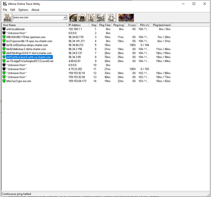The height and width of the screenshot is (197, 211).
Task: Click green shield for 159.153.92.94 row
Action: point(4,77)
